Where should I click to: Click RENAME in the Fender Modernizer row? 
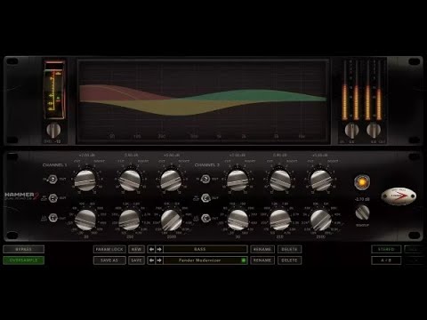pyautogui.click(x=262, y=260)
